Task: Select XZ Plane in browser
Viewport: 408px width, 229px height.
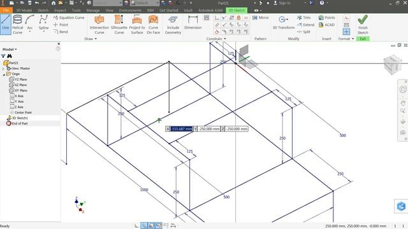Action: (18, 85)
